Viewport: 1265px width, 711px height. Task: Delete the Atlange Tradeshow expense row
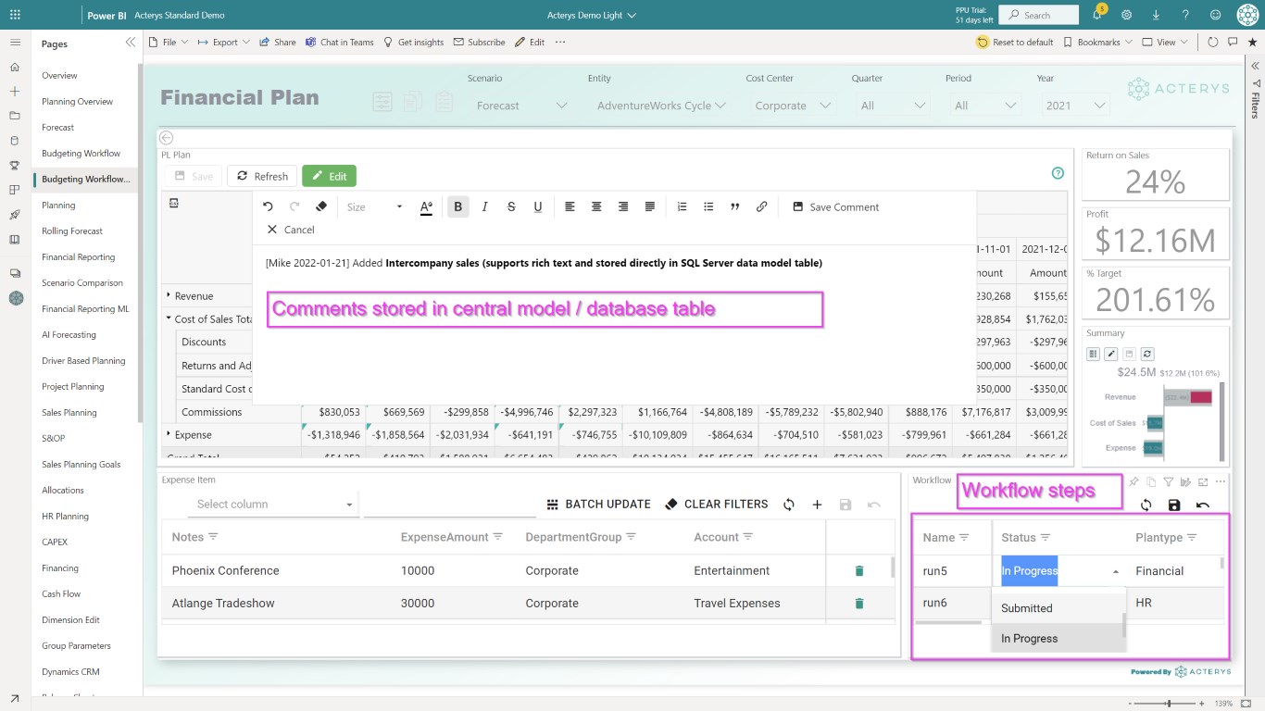[858, 604]
